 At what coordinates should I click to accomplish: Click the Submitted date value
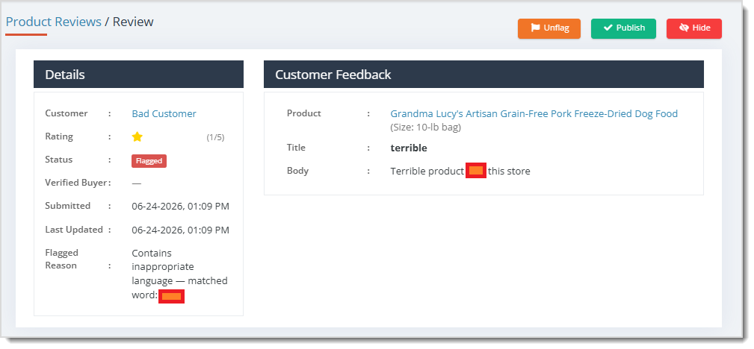coord(180,207)
